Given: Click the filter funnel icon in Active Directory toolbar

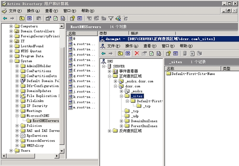Looking at the screenshot, I should click(111, 18).
